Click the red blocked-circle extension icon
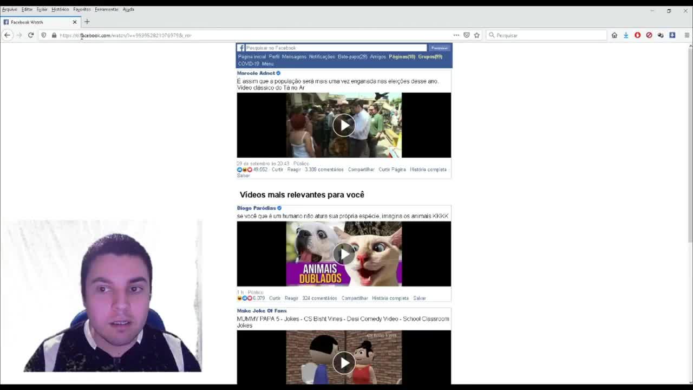Viewport: 693px width, 390px height. click(649, 35)
